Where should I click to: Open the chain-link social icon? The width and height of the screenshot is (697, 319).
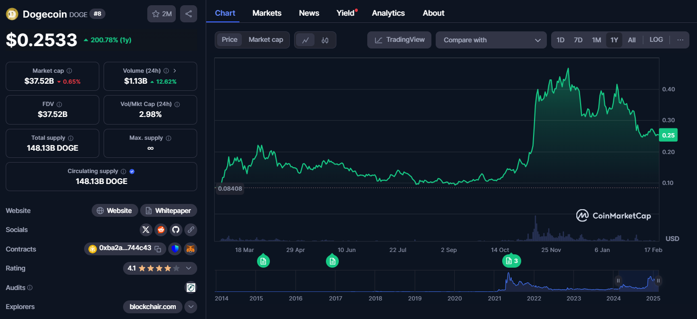click(191, 230)
